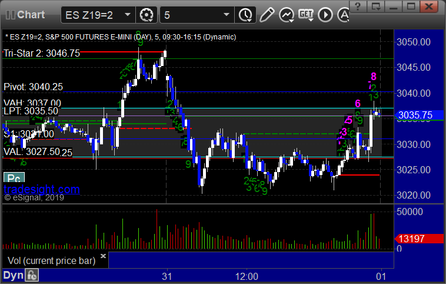Click the time lock icon next to Dyn

pyautogui.click(x=32, y=275)
